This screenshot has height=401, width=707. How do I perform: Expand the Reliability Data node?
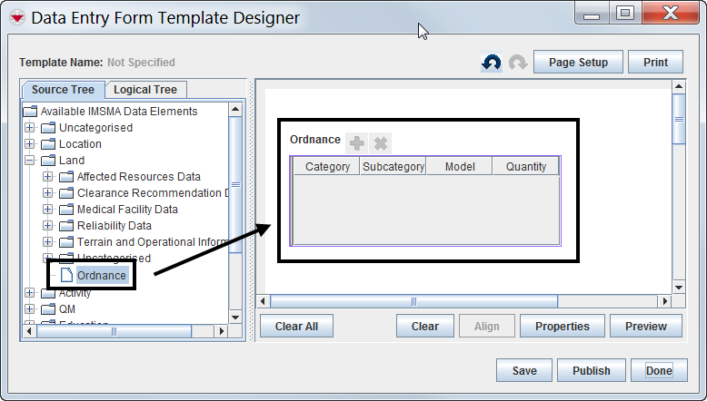(x=47, y=226)
